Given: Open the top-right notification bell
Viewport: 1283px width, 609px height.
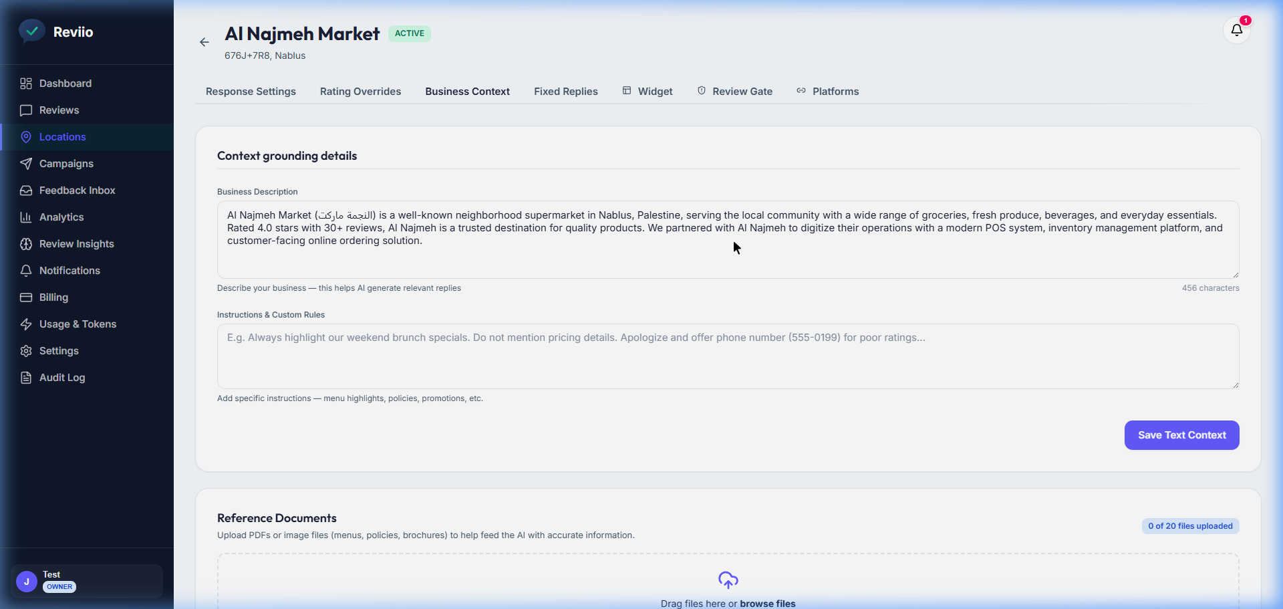Looking at the screenshot, I should (1237, 30).
